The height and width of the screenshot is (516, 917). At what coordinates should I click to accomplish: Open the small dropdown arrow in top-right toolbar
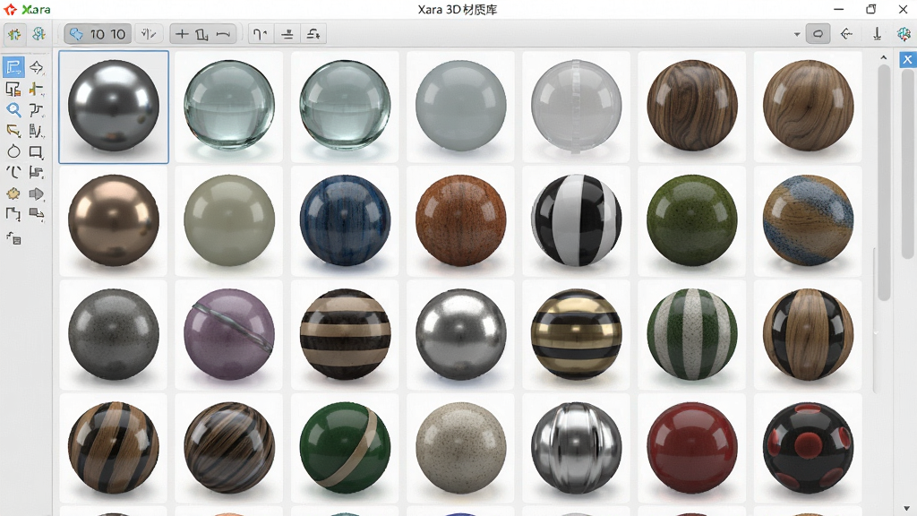(796, 35)
